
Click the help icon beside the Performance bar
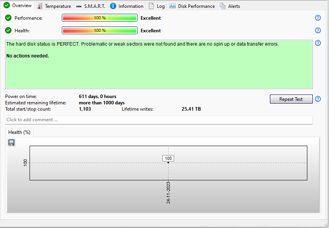318,18
